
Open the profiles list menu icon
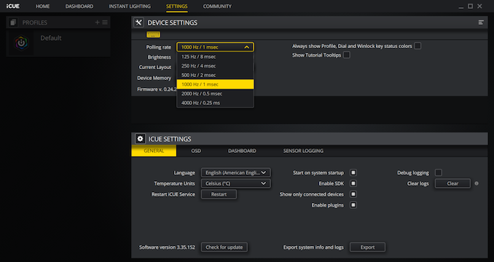105,23
